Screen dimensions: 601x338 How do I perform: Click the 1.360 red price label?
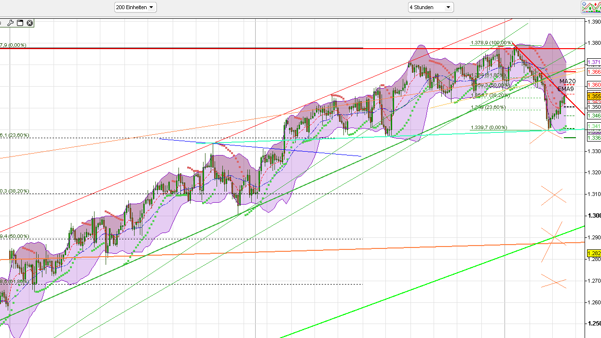594,85
